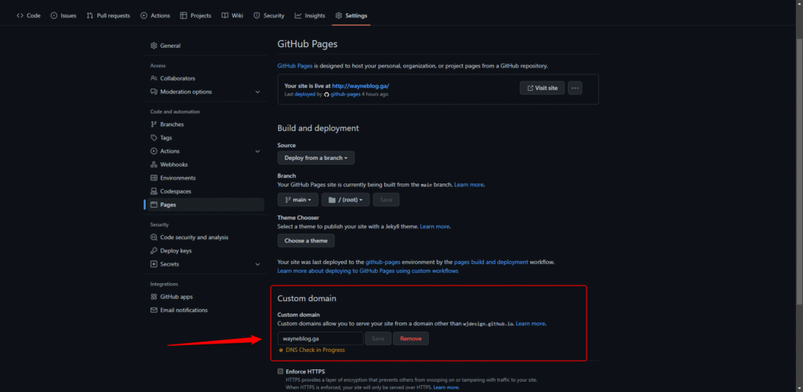
Task: Click the Visit site button
Action: pyautogui.click(x=542, y=88)
